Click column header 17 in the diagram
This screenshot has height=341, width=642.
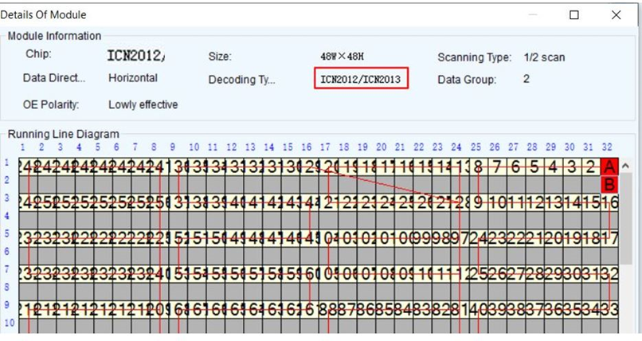pos(325,147)
